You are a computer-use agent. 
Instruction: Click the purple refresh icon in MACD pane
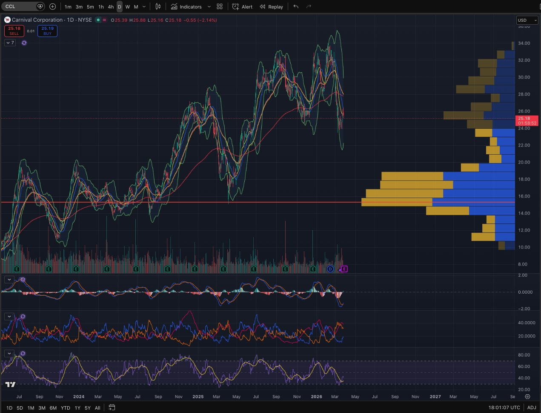23,279
